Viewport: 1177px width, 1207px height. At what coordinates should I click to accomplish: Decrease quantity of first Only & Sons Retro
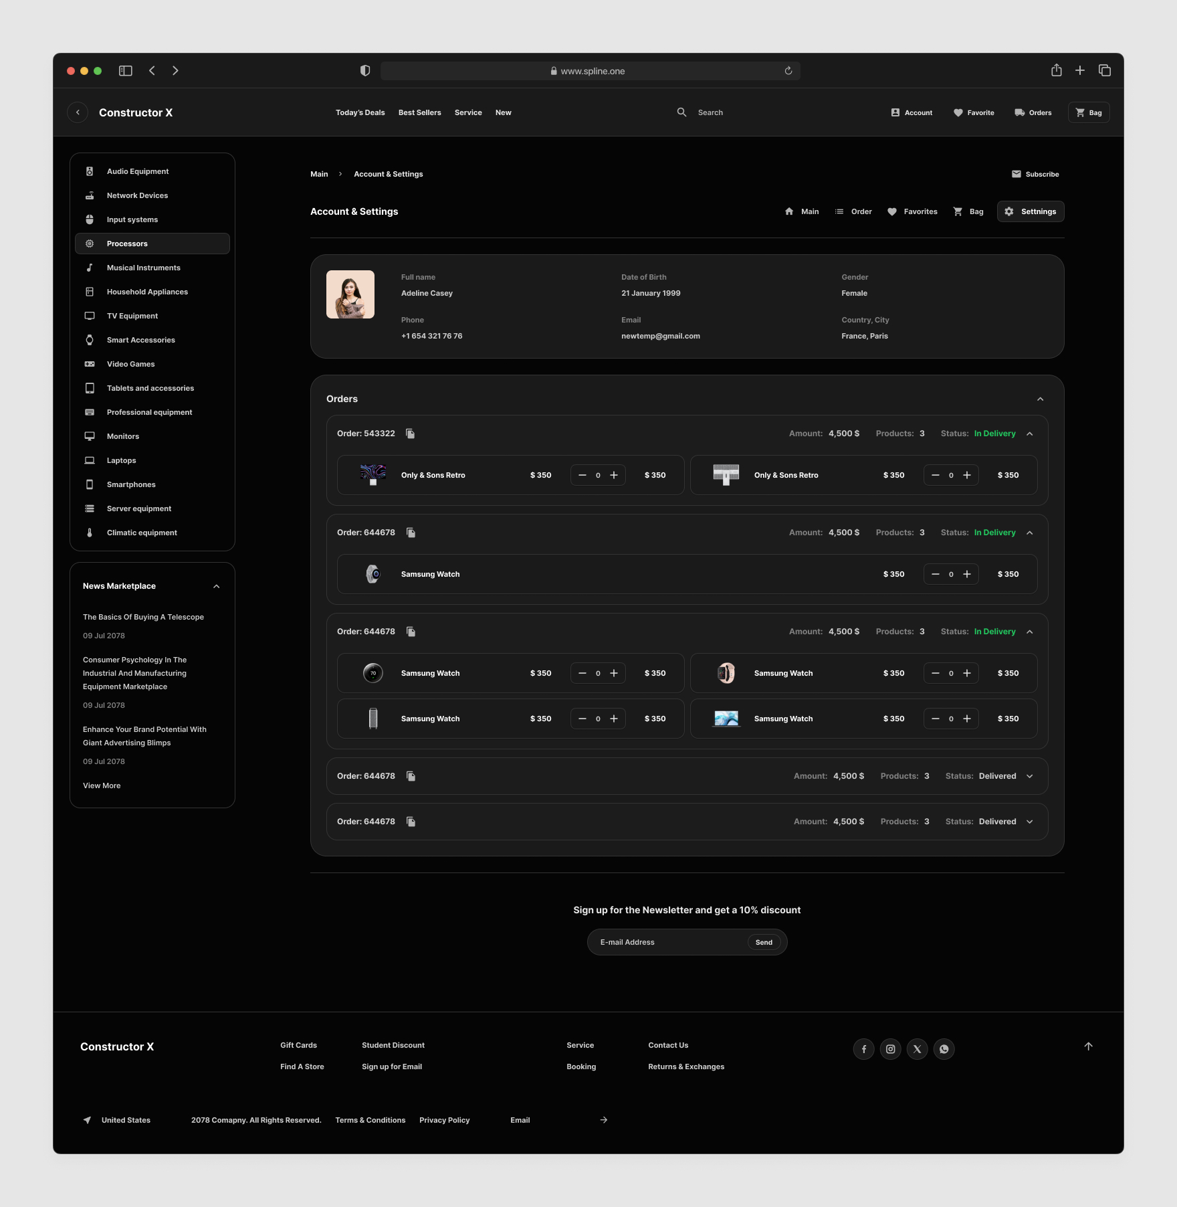click(x=582, y=475)
